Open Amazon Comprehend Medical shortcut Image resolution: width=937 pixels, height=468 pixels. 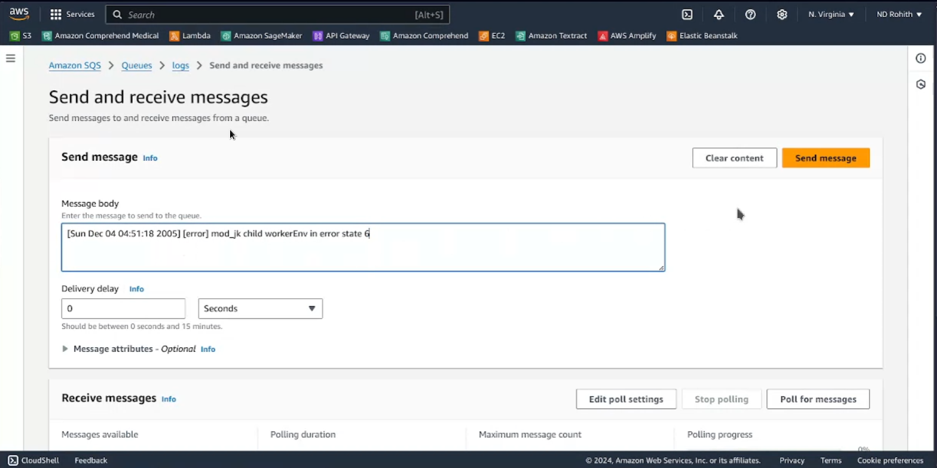(100, 36)
